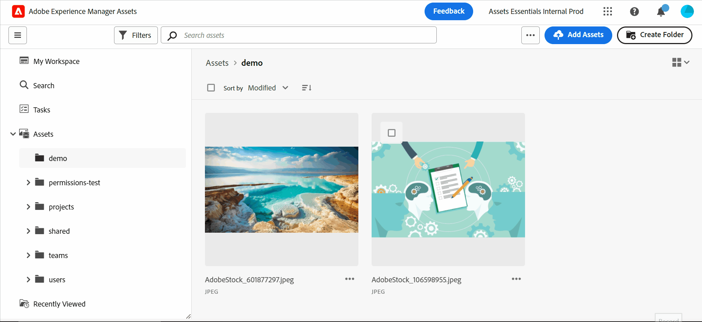Image resolution: width=702 pixels, height=322 pixels.
Task: Open the hamburger navigation menu
Action: [18, 35]
